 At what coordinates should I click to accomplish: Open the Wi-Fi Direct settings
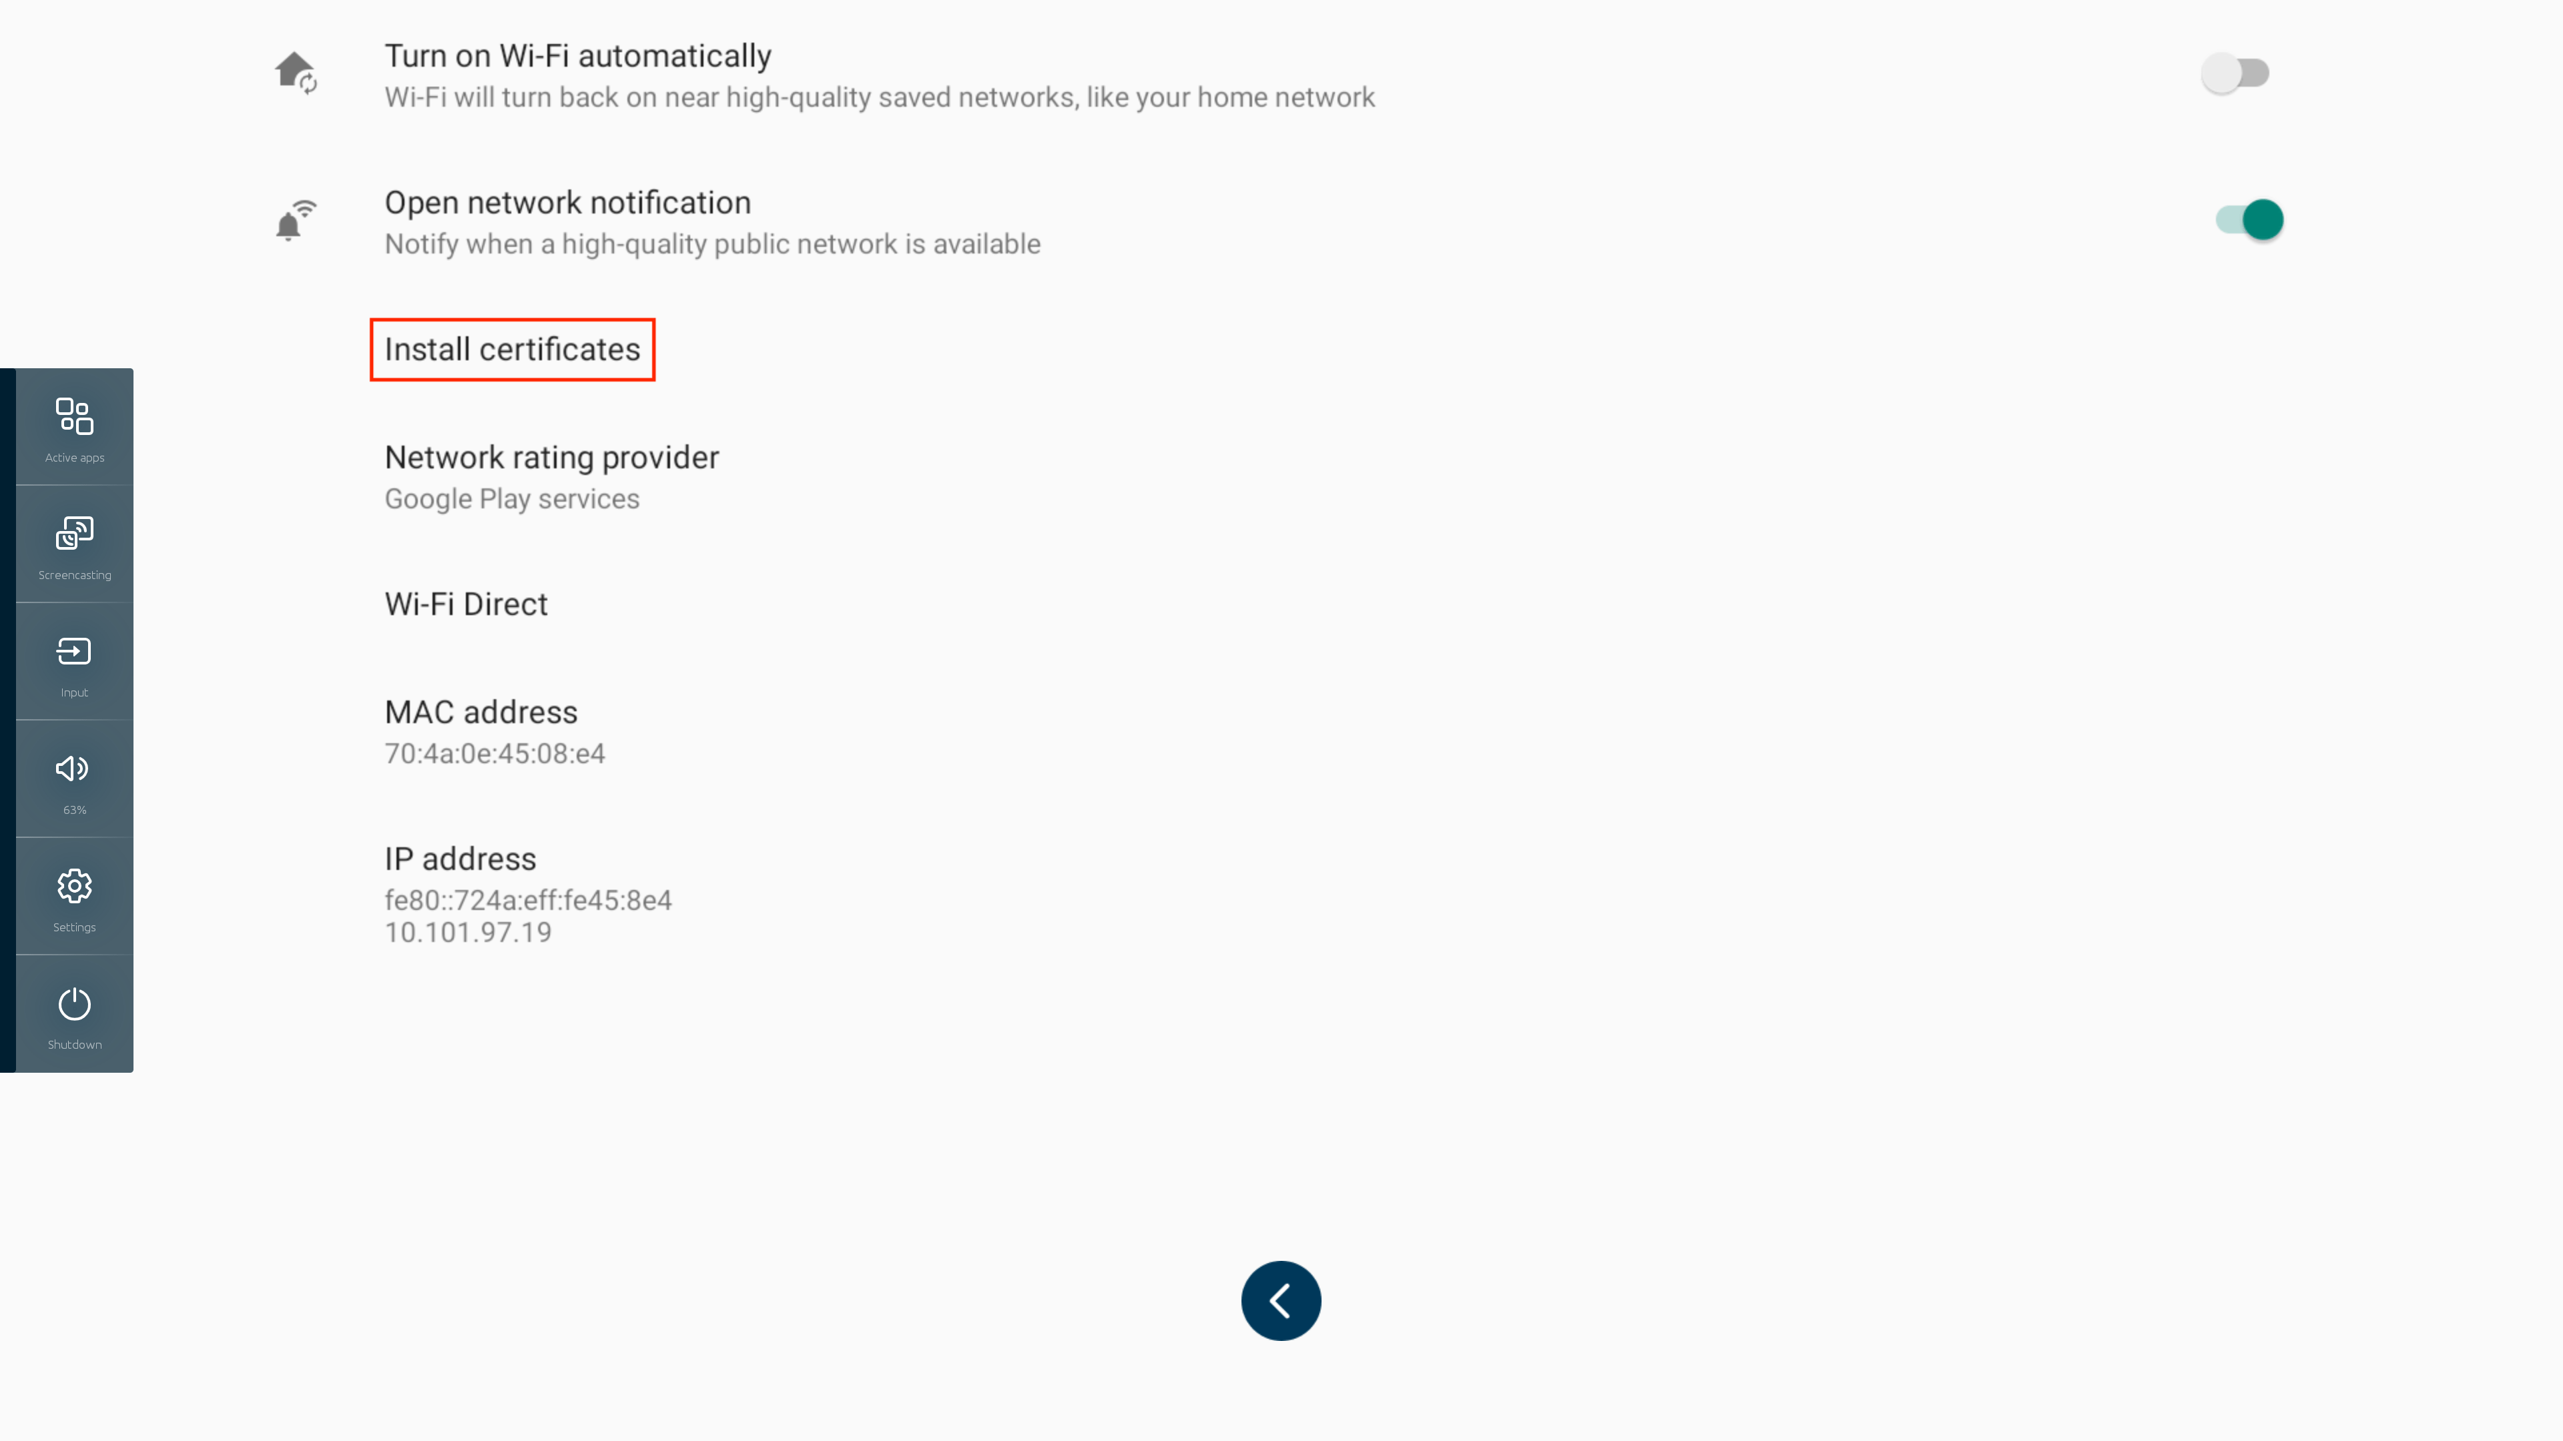click(466, 604)
